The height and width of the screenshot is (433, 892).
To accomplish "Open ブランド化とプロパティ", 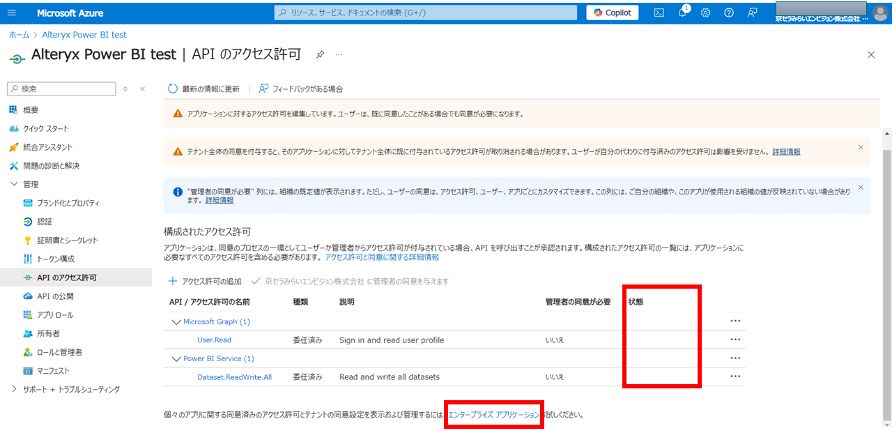I will coord(68,203).
